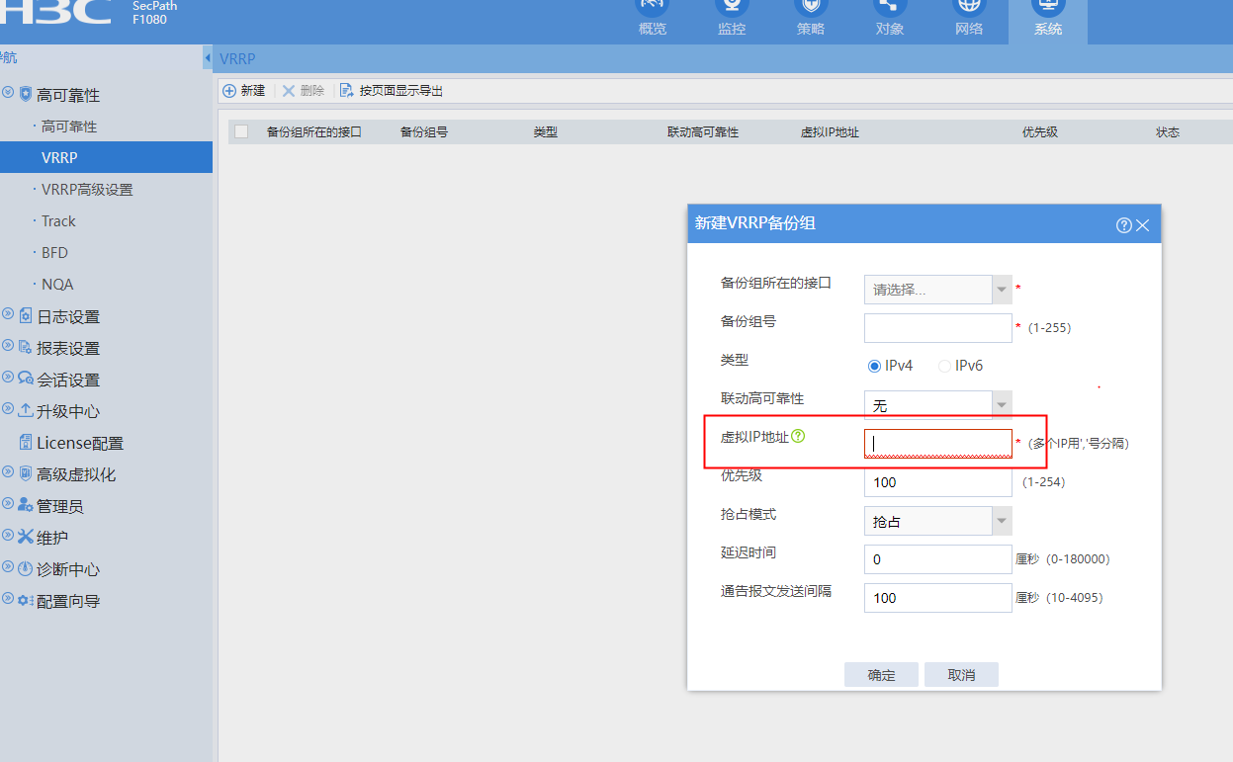Collapse the 高可靠性 tree section

(x=8, y=93)
